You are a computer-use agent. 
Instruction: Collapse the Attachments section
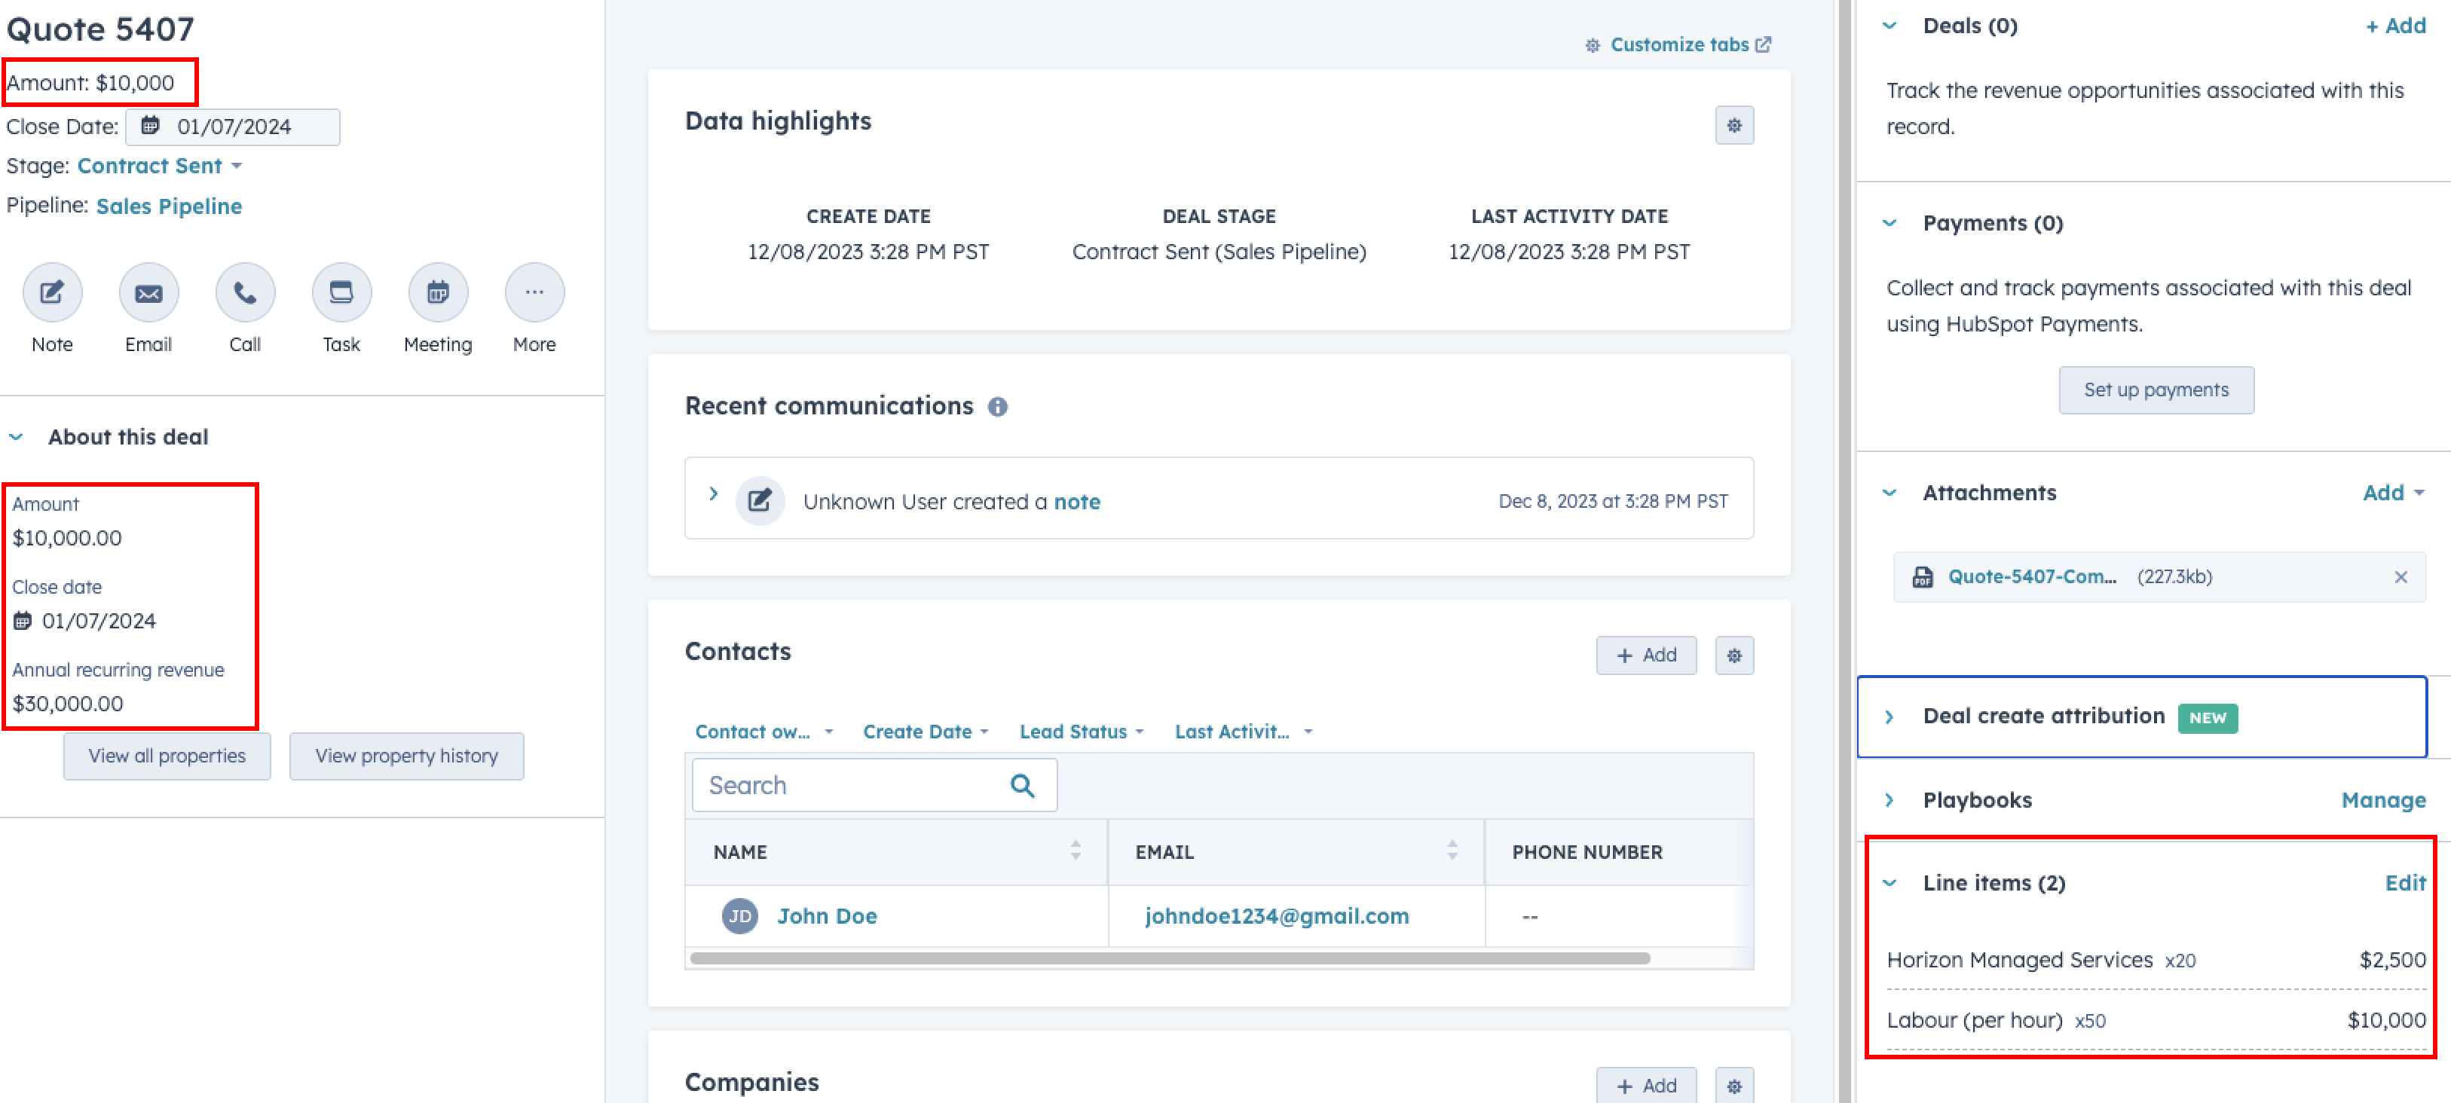pos(1890,493)
